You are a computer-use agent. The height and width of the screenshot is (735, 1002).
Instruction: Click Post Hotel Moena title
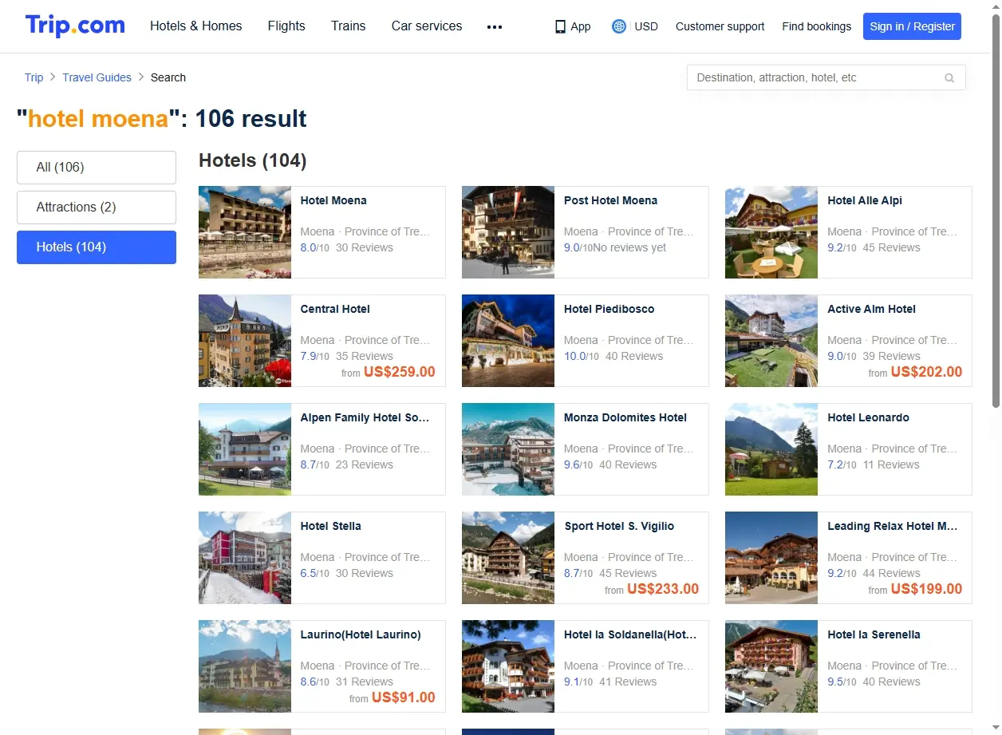click(x=611, y=200)
